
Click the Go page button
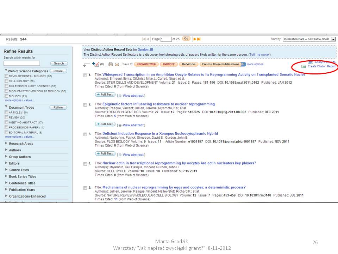pos(186,39)
